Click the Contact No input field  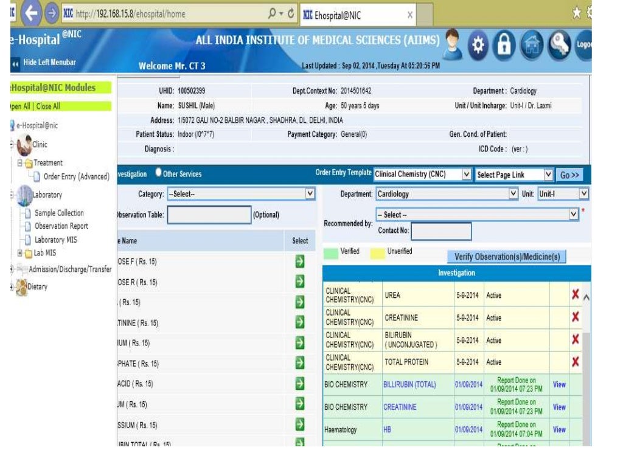441,230
